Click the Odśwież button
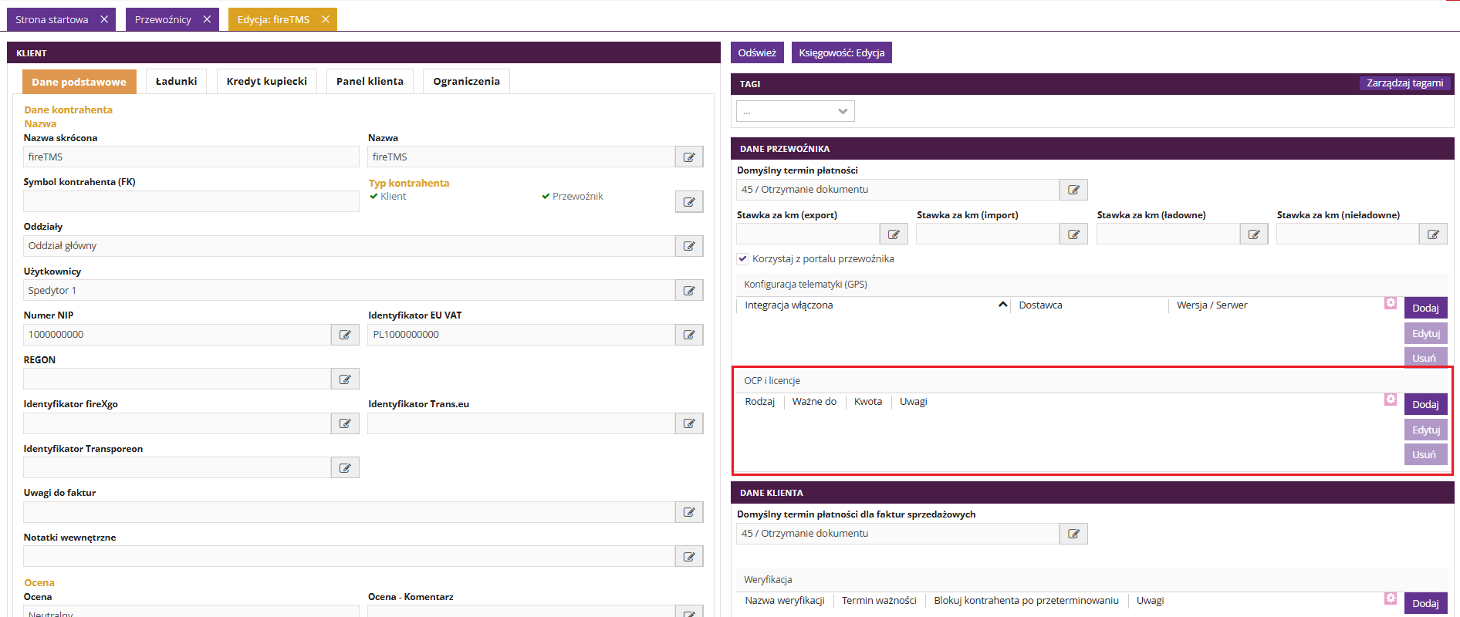Screen dimensions: 1460x617 click(x=757, y=52)
